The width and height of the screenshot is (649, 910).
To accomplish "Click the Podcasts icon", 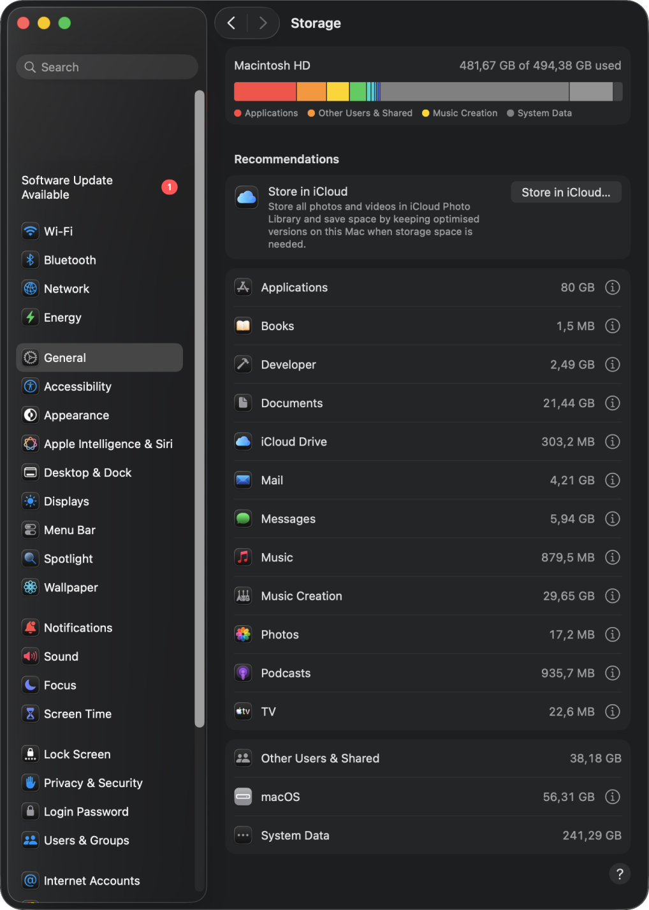I will tap(243, 673).
